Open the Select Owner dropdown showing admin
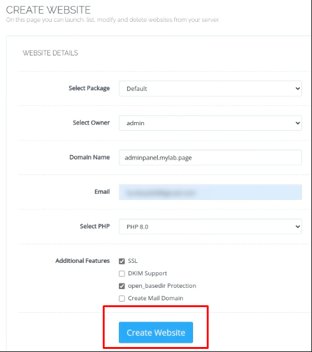Image resolution: width=312 pixels, height=352 pixels. click(x=210, y=123)
